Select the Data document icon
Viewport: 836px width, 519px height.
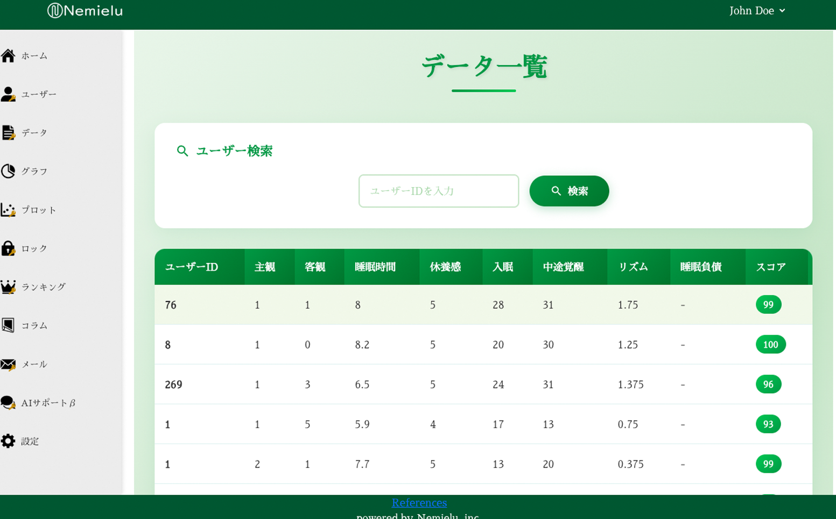click(x=8, y=133)
